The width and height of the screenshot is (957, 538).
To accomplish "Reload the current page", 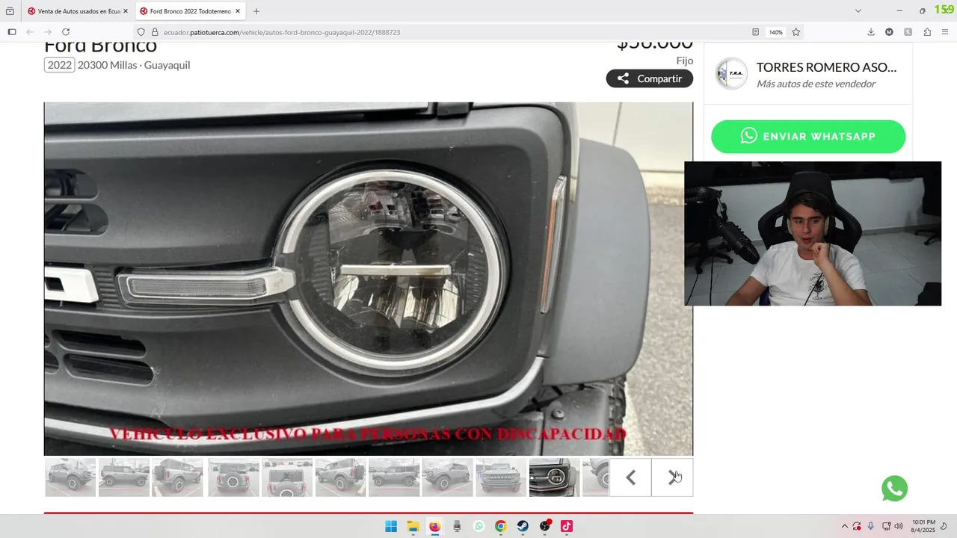I will click(66, 32).
